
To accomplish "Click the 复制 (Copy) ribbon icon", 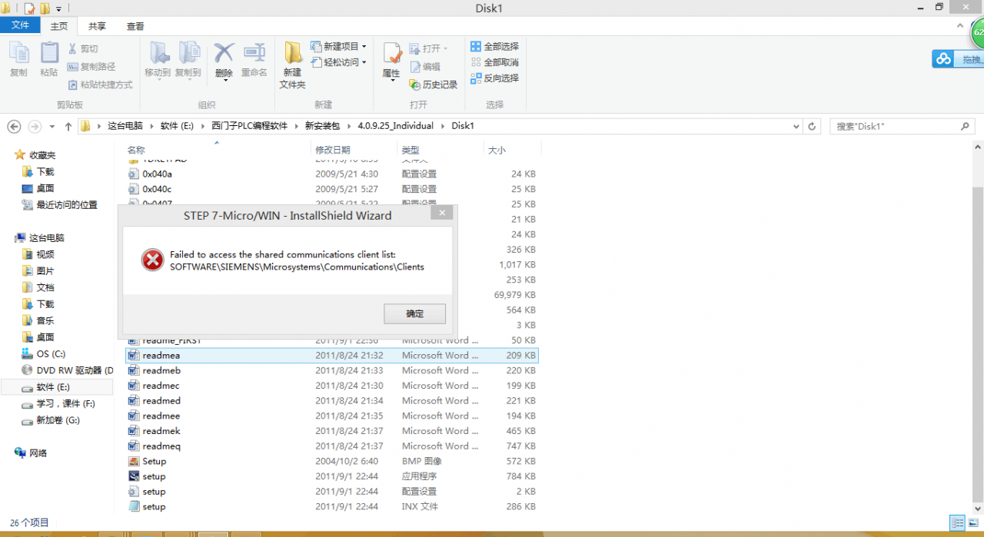I will 18,59.
